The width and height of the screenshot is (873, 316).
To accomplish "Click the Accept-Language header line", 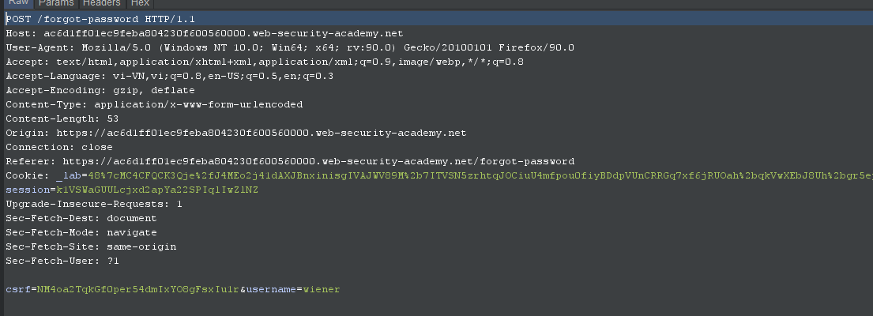I will [x=169, y=76].
